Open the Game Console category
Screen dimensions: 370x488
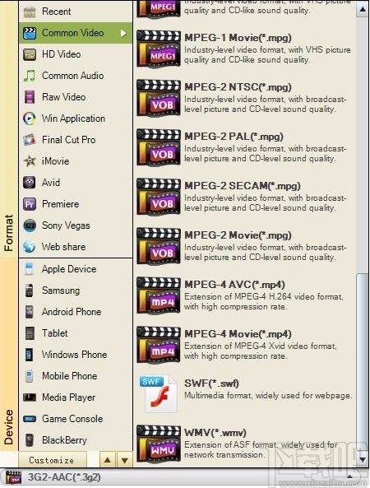76,419
